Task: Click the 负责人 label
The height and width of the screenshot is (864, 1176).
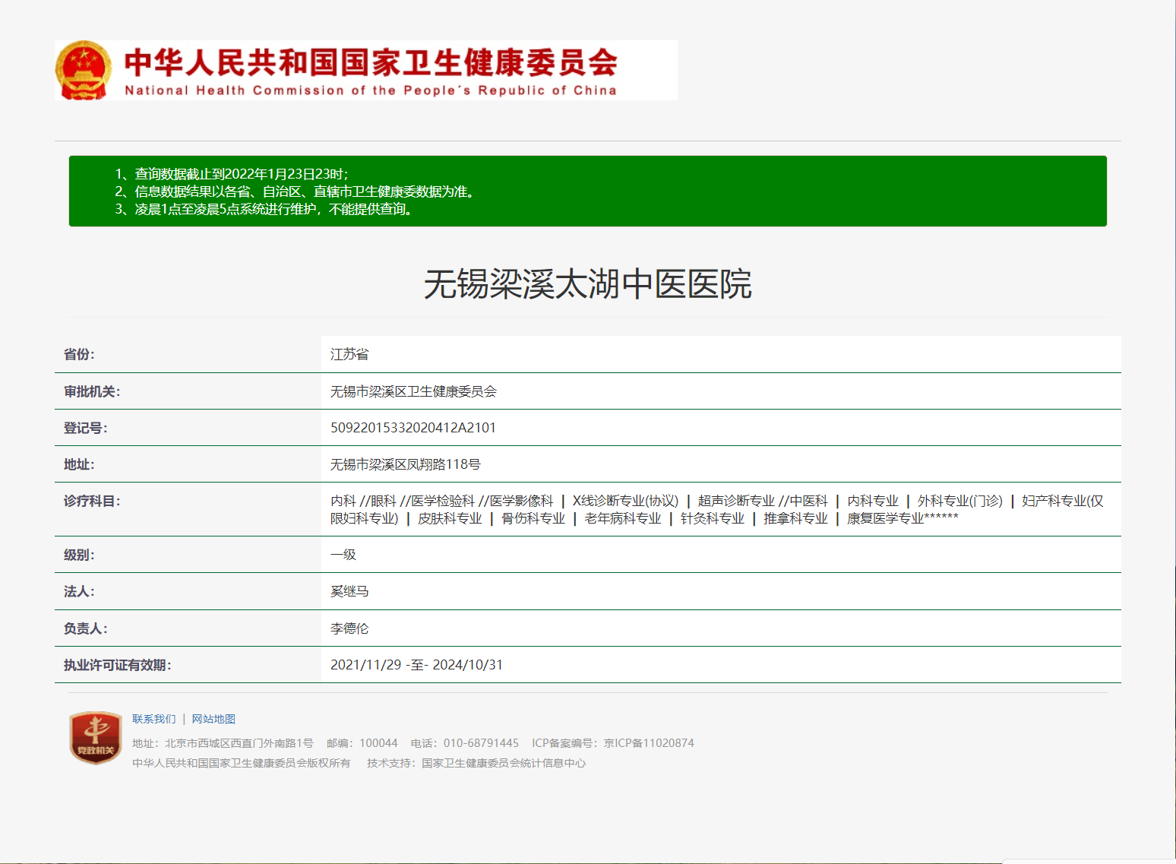Action: point(86,628)
